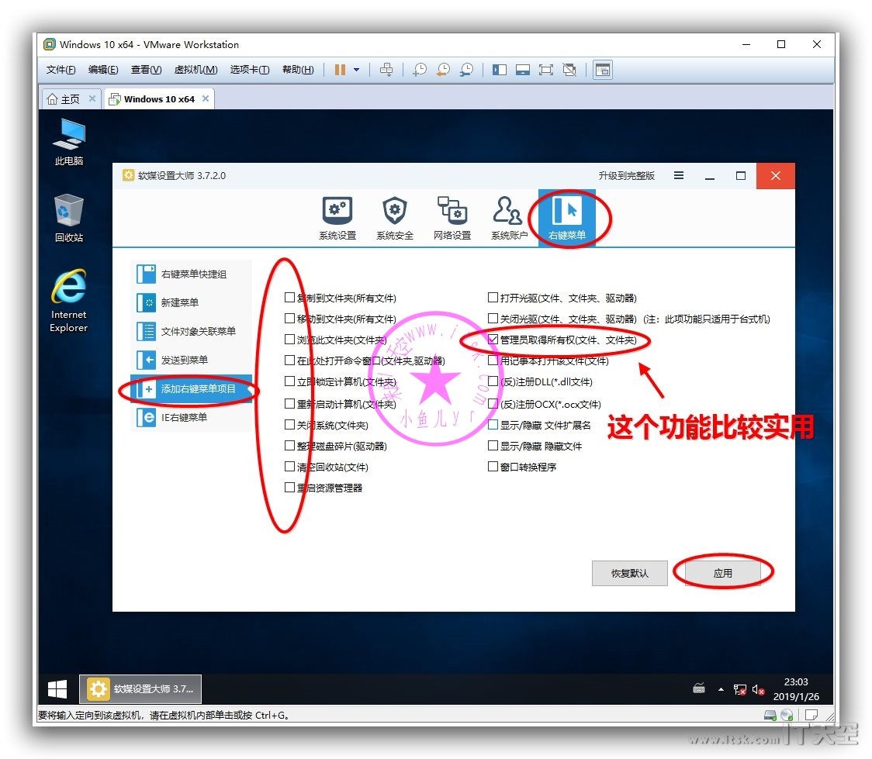Select 右键菜单快捷组 in the sidebar
872x759 pixels.
(192, 274)
